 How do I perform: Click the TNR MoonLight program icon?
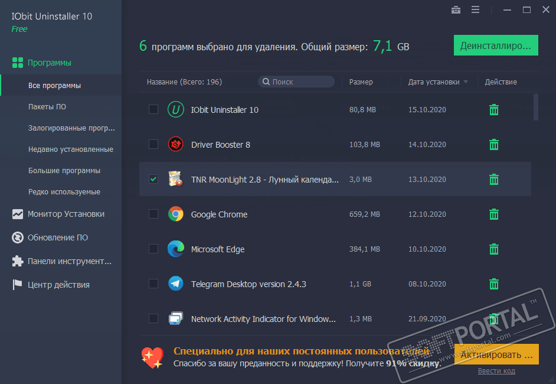pyautogui.click(x=175, y=178)
